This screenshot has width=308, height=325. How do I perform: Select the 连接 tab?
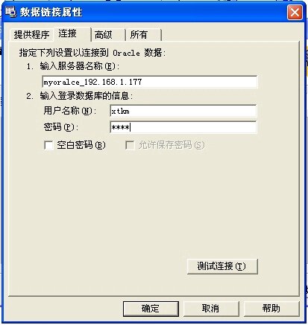click(72, 33)
